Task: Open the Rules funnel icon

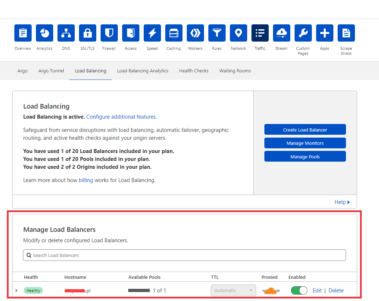Action: tap(217, 33)
